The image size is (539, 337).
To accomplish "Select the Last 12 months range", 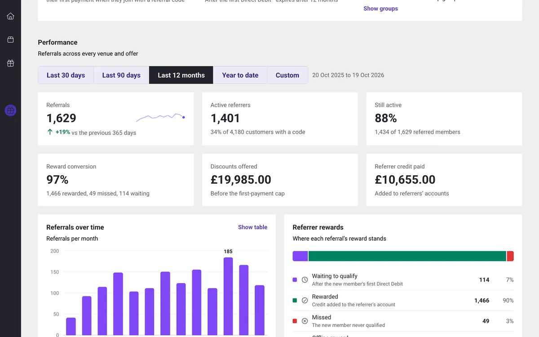I will pos(181,75).
